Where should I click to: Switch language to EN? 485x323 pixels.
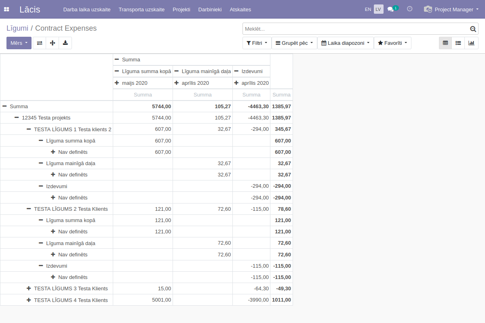368,9
